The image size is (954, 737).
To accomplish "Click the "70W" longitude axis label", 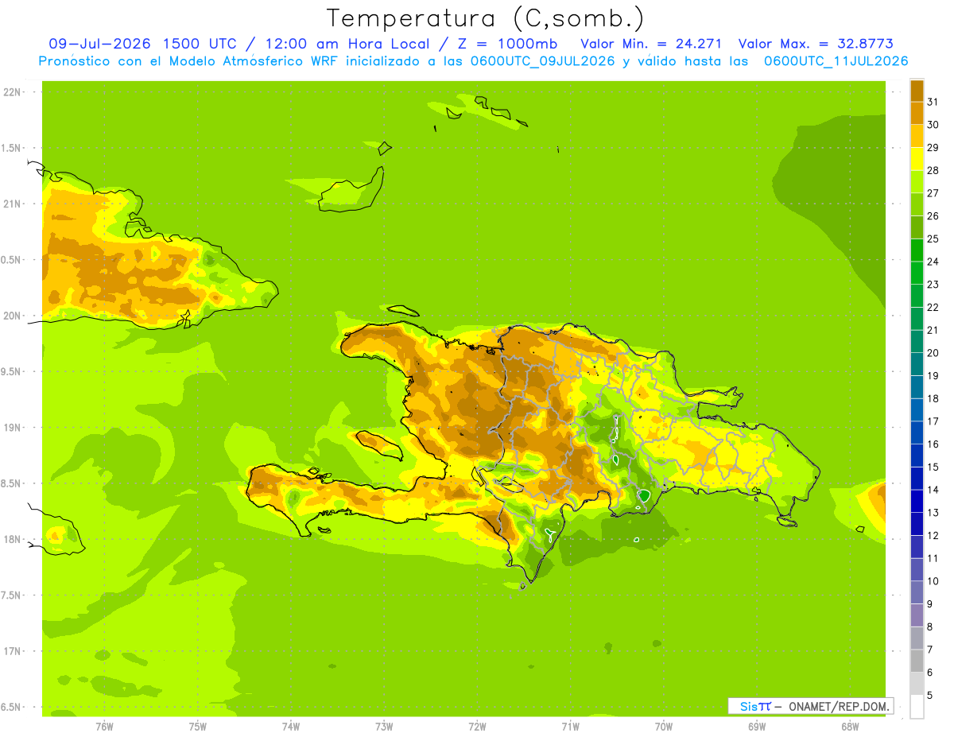I will pos(664,727).
